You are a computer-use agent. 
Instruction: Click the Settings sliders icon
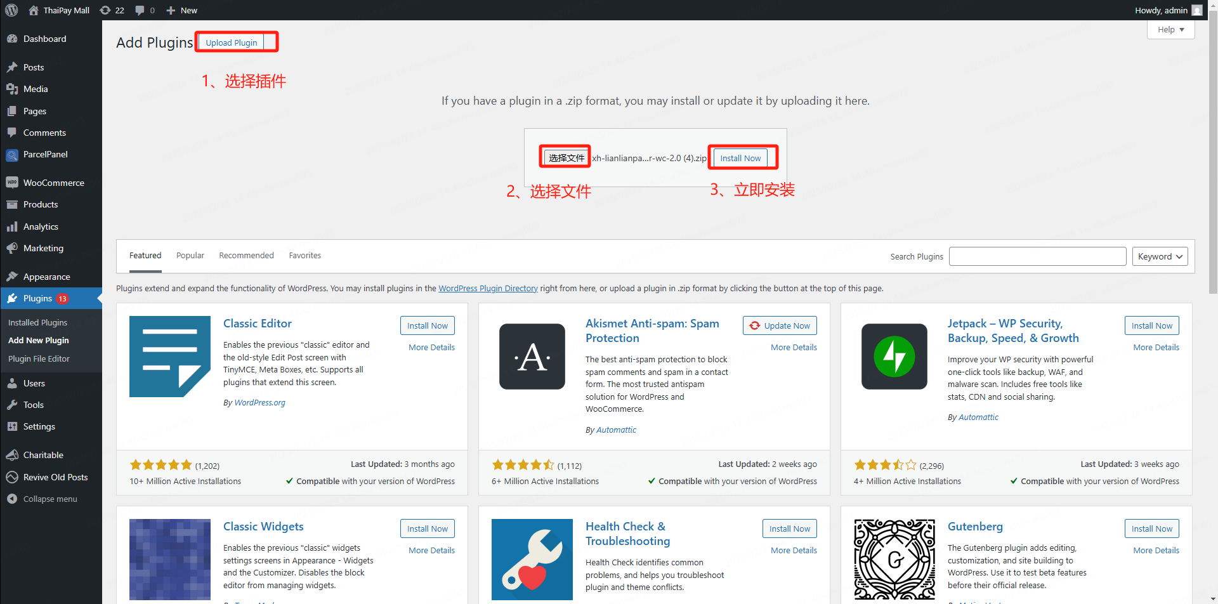click(12, 426)
